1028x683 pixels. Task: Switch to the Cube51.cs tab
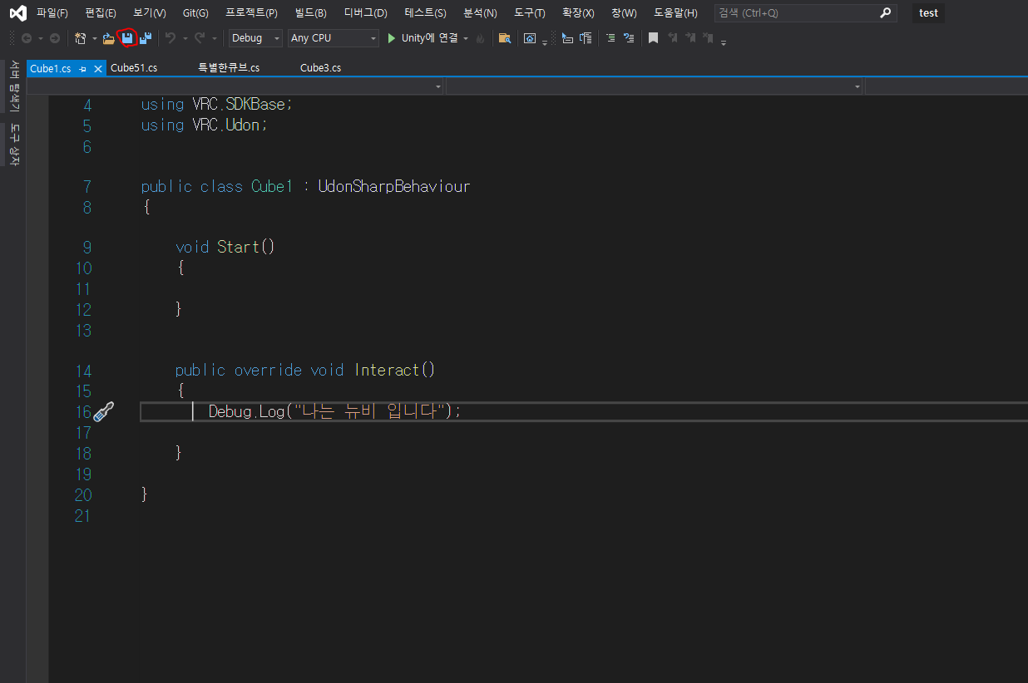point(134,68)
